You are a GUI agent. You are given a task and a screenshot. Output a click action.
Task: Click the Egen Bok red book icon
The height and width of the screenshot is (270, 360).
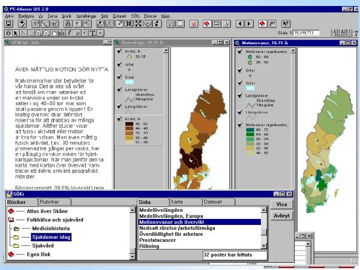point(11,254)
